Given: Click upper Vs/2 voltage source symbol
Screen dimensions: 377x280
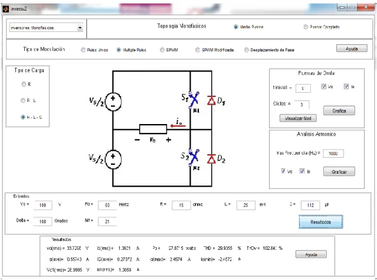Looking at the screenshot, I should click(x=113, y=102).
